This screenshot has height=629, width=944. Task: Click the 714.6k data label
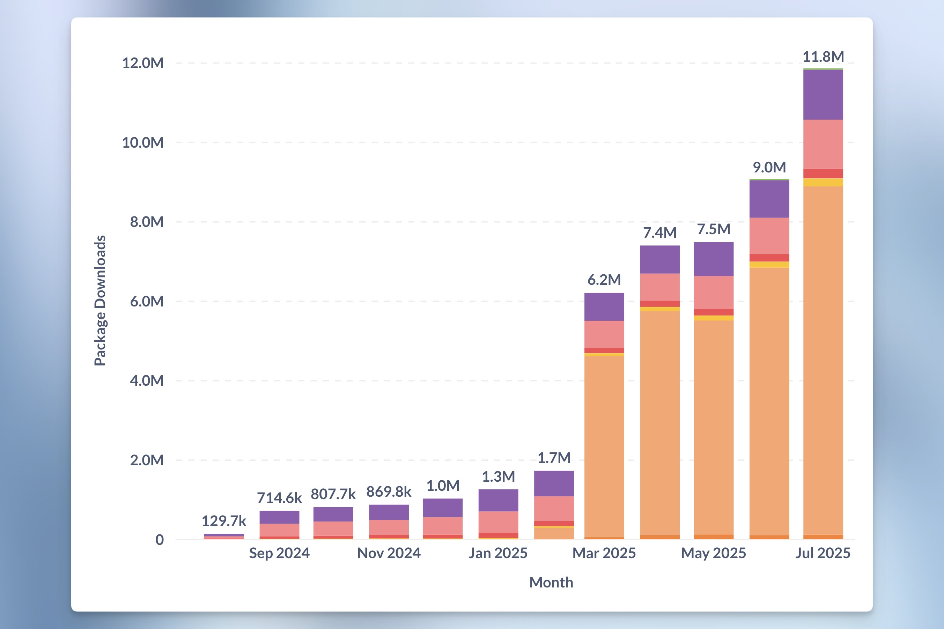pyautogui.click(x=280, y=497)
